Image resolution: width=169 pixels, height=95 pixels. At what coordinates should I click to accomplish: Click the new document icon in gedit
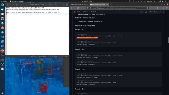[x=17, y=5]
